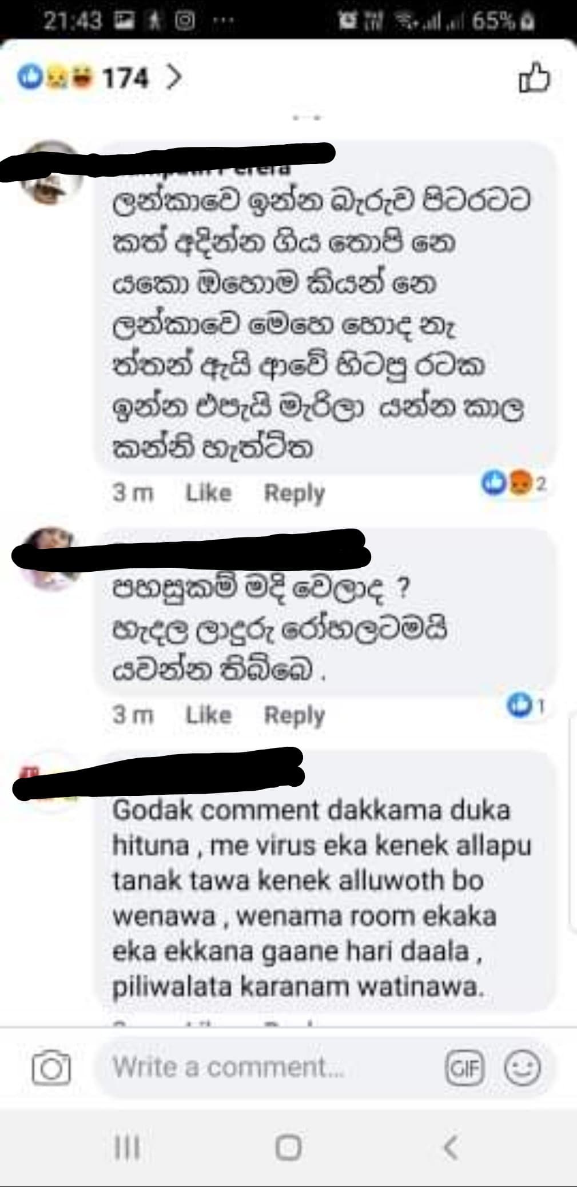
Task: Tap the Android back navigation arrow
Action: pyautogui.click(x=451, y=1148)
